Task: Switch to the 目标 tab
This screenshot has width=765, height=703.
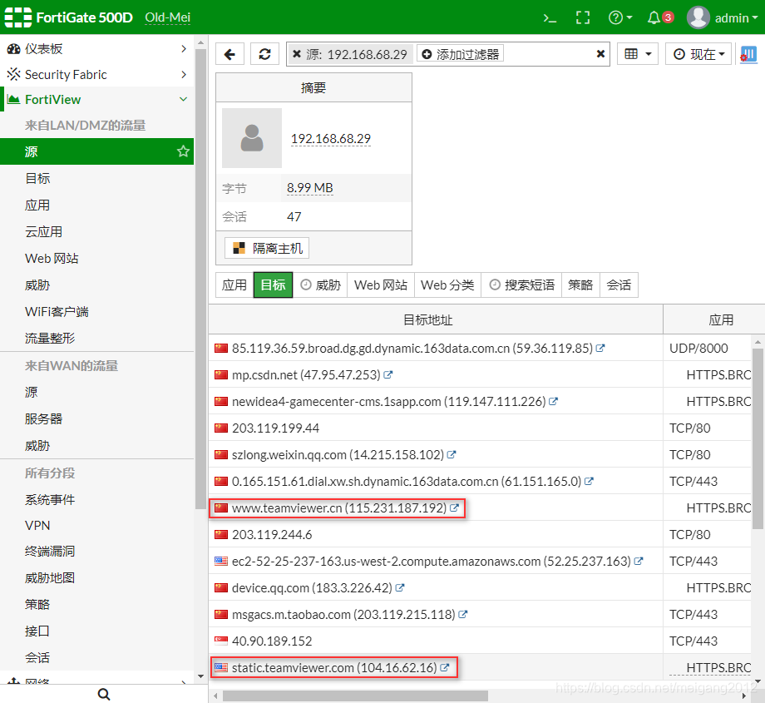Action: tap(274, 285)
